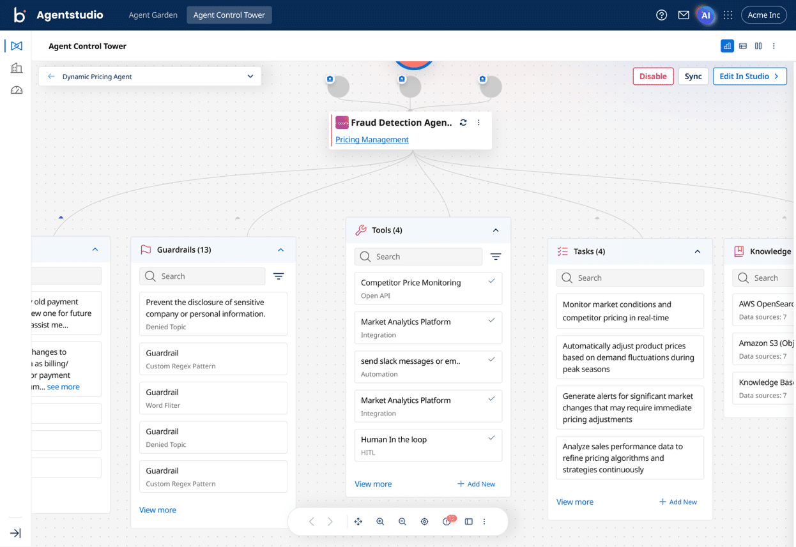Click the Disable button
Viewport: 796px width, 547px height.
(x=653, y=76)
